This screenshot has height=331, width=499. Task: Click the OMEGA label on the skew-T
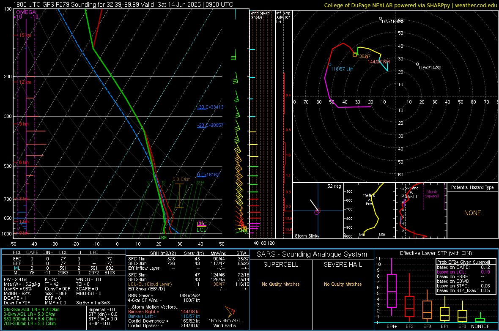click(x=26, y=12)
